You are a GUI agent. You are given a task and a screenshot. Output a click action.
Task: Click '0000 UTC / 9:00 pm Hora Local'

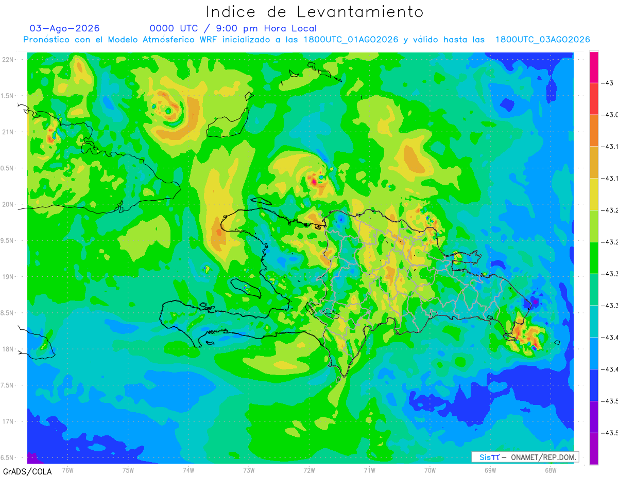233,28
